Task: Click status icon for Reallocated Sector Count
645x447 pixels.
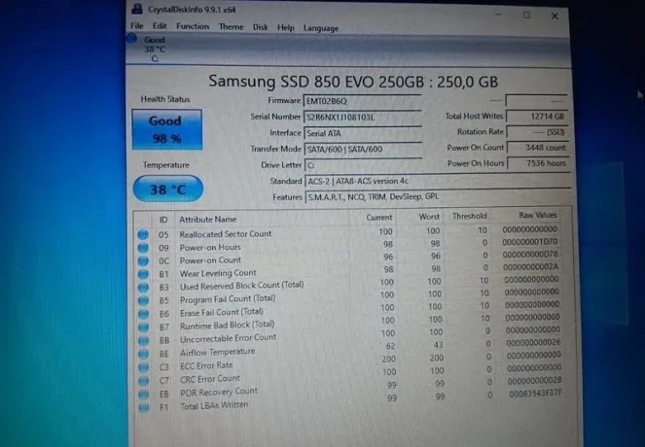Action: coord(143,234)
